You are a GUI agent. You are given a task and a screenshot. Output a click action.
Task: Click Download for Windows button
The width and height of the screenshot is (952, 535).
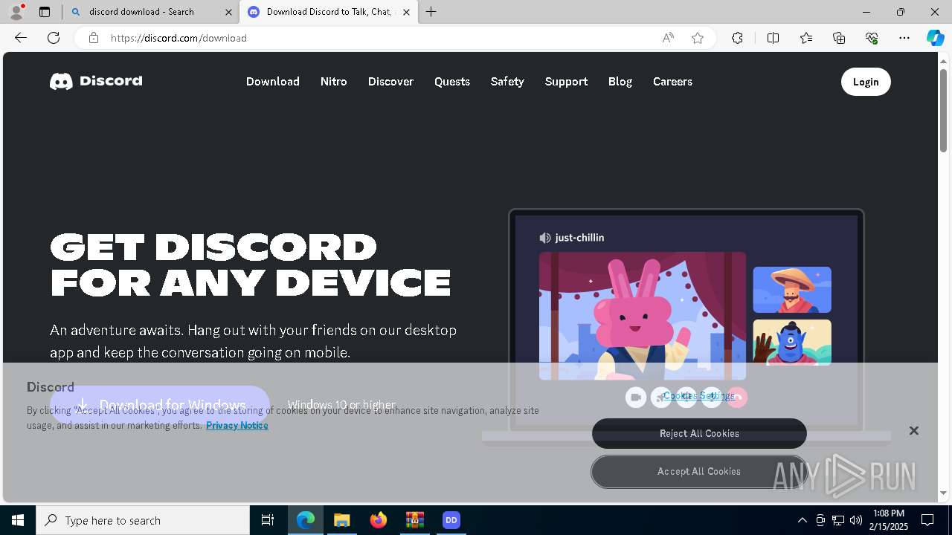[x=160, y=405]
